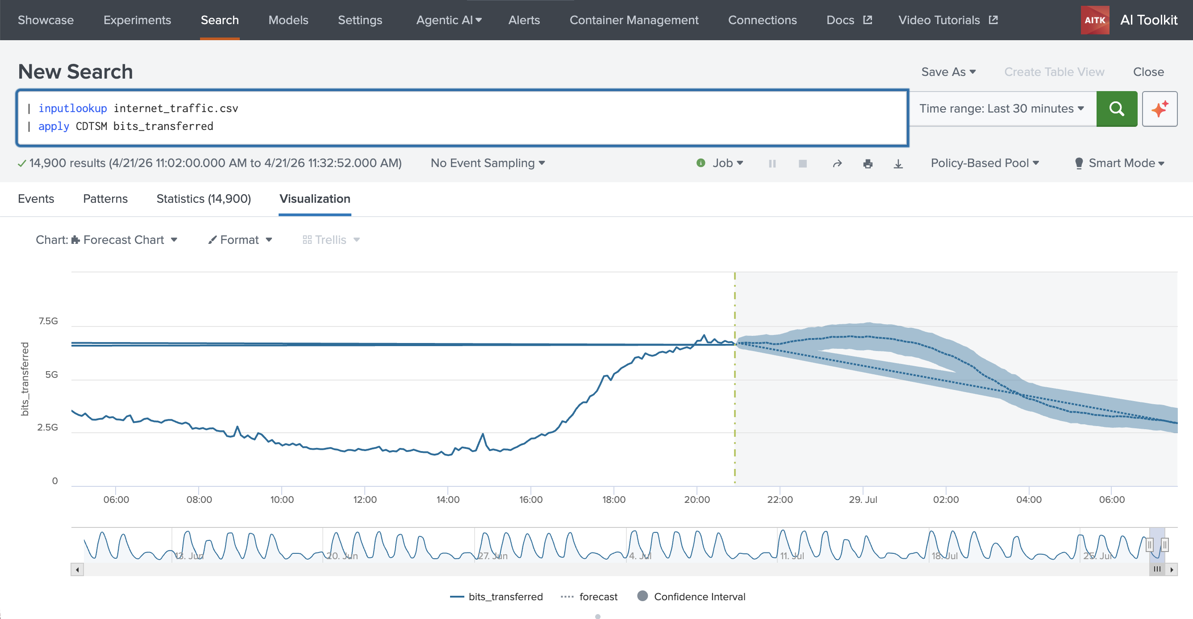The height and width of the screenshot is (619, 1193).
Task: Open the Save As menu
Action: 948,72
